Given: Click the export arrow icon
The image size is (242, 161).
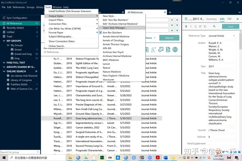Looking at the screenshot, I should [161, 50].
